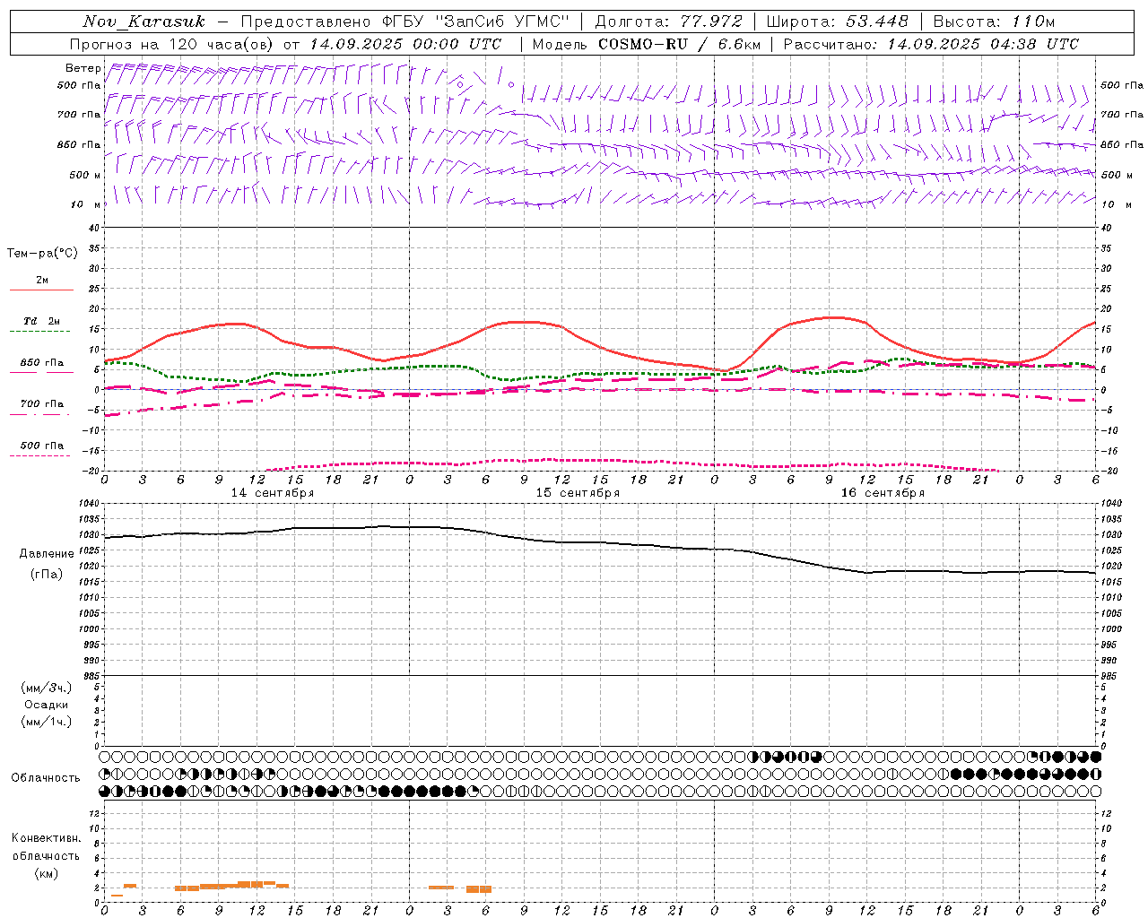Viewport: 1148px width, 918px height.
Task: Click the green dashed Td legend line
Action: (x=39, y=331)
